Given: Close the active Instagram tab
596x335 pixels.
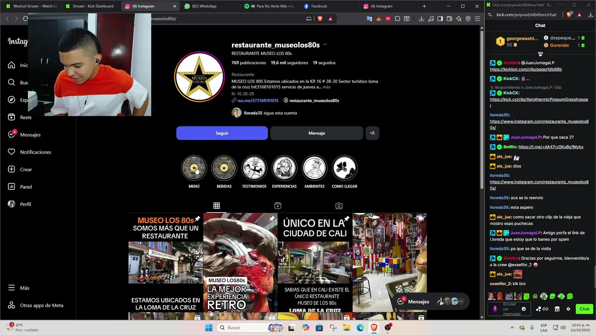Looking at the screenshot, I should pyautogui.click(x=175, y=6).
